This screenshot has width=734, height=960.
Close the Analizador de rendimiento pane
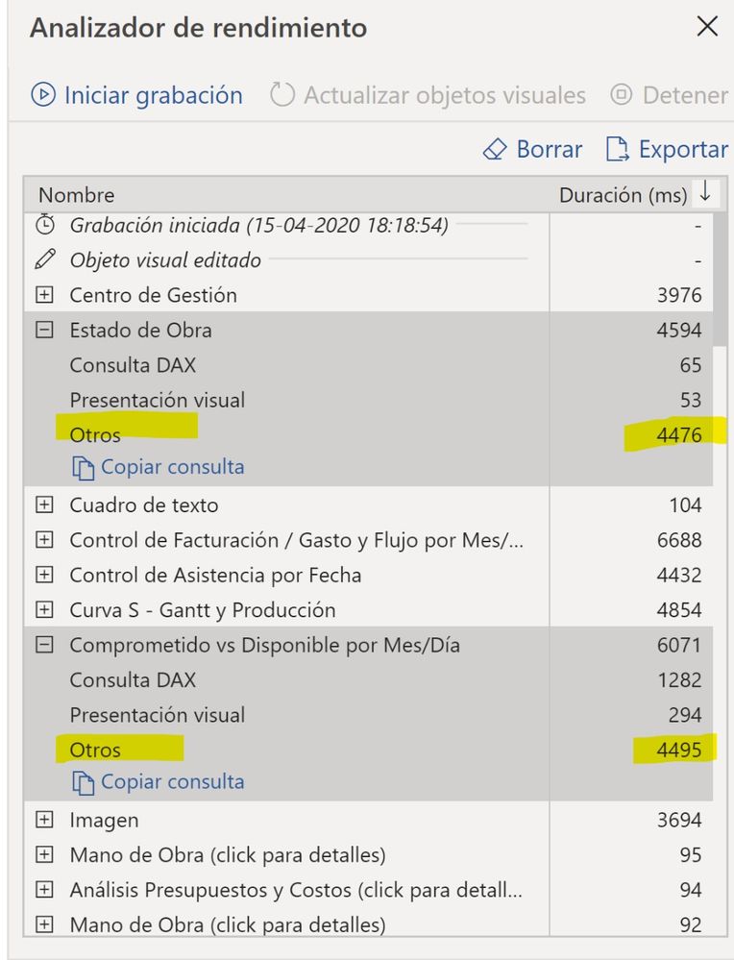(708, 26)
